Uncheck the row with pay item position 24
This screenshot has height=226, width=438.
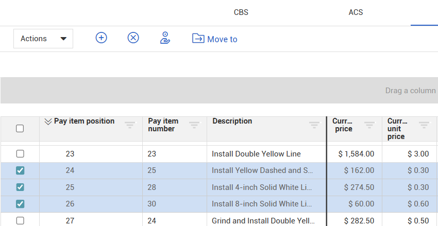[x=20, y=170]
